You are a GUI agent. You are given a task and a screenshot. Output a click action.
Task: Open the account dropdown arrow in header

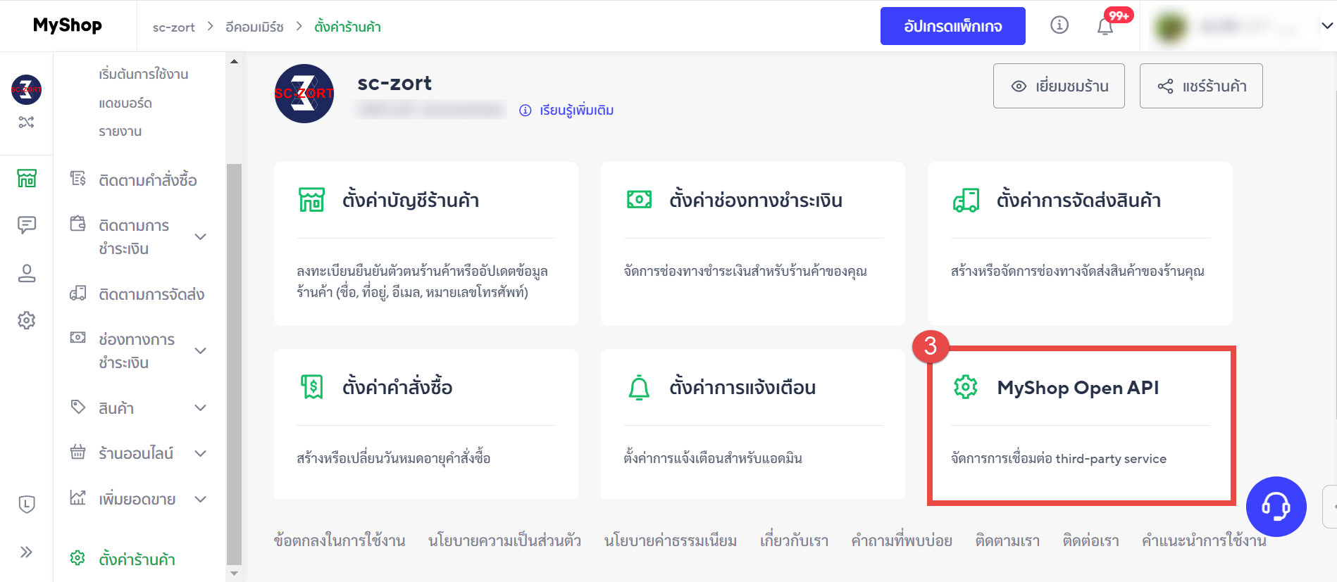[x=1327, y=26]
